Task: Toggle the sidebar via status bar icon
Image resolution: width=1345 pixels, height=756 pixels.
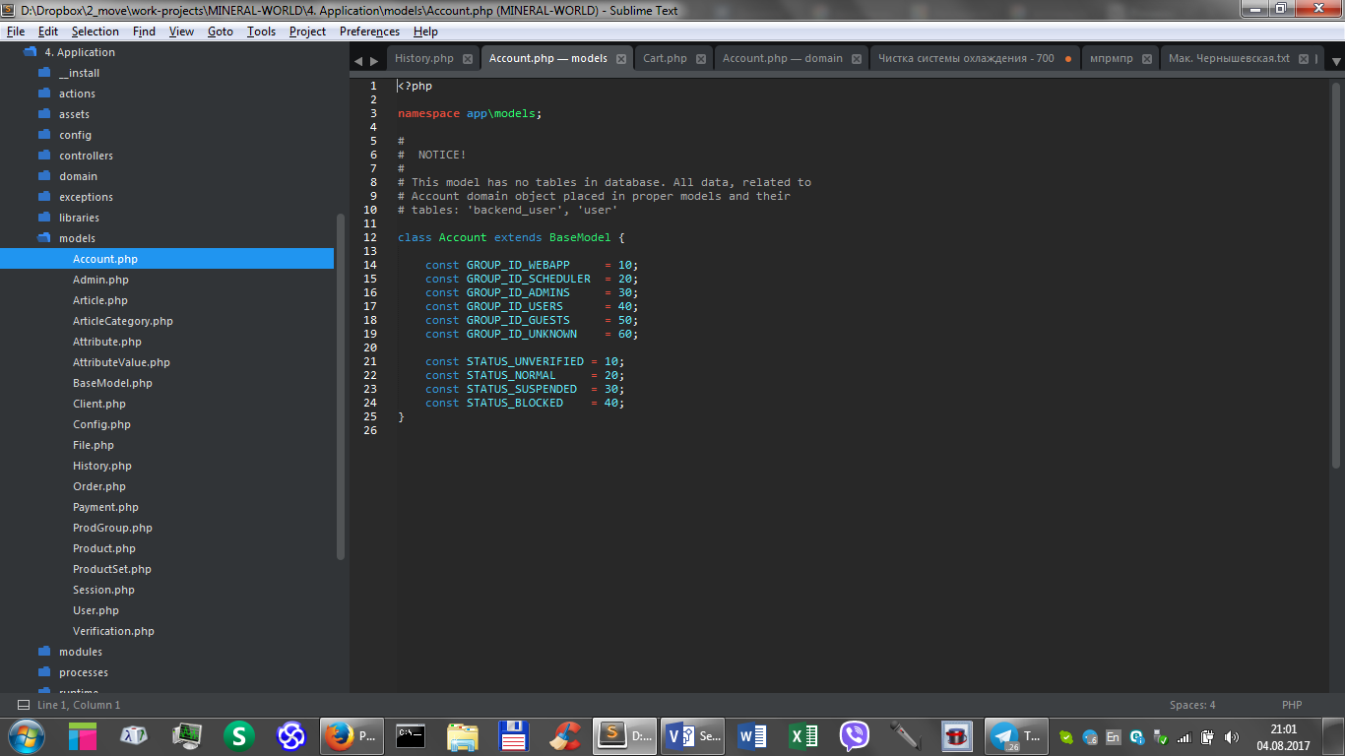Action: pyautogui.click(x=23, y=705)
